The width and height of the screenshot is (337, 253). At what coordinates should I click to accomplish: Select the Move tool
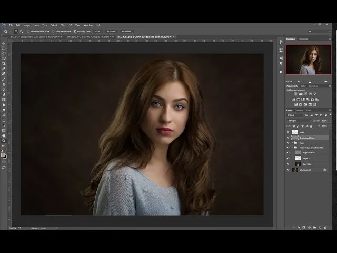point(4,43)
